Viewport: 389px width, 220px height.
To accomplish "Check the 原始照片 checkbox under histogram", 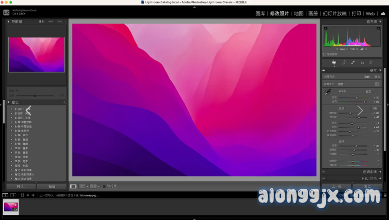I will point(324,54).
